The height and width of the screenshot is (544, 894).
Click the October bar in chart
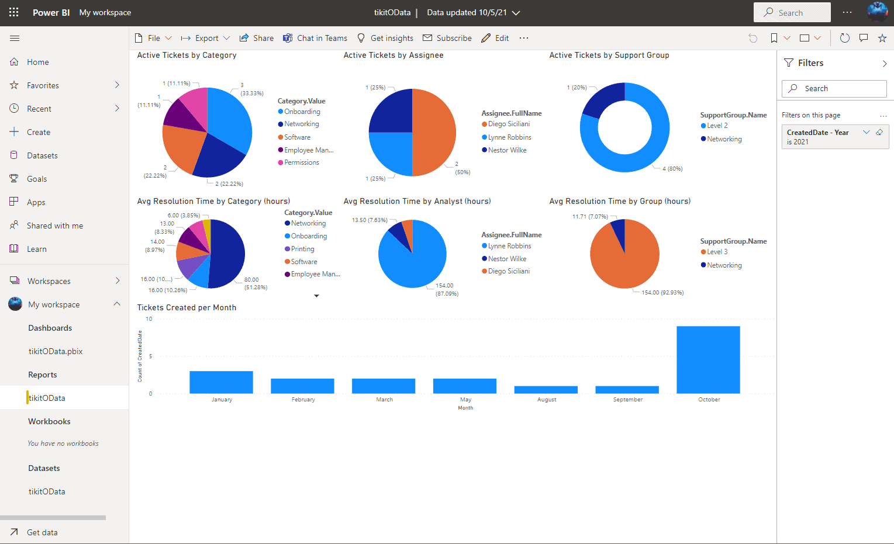click(708, 360)
